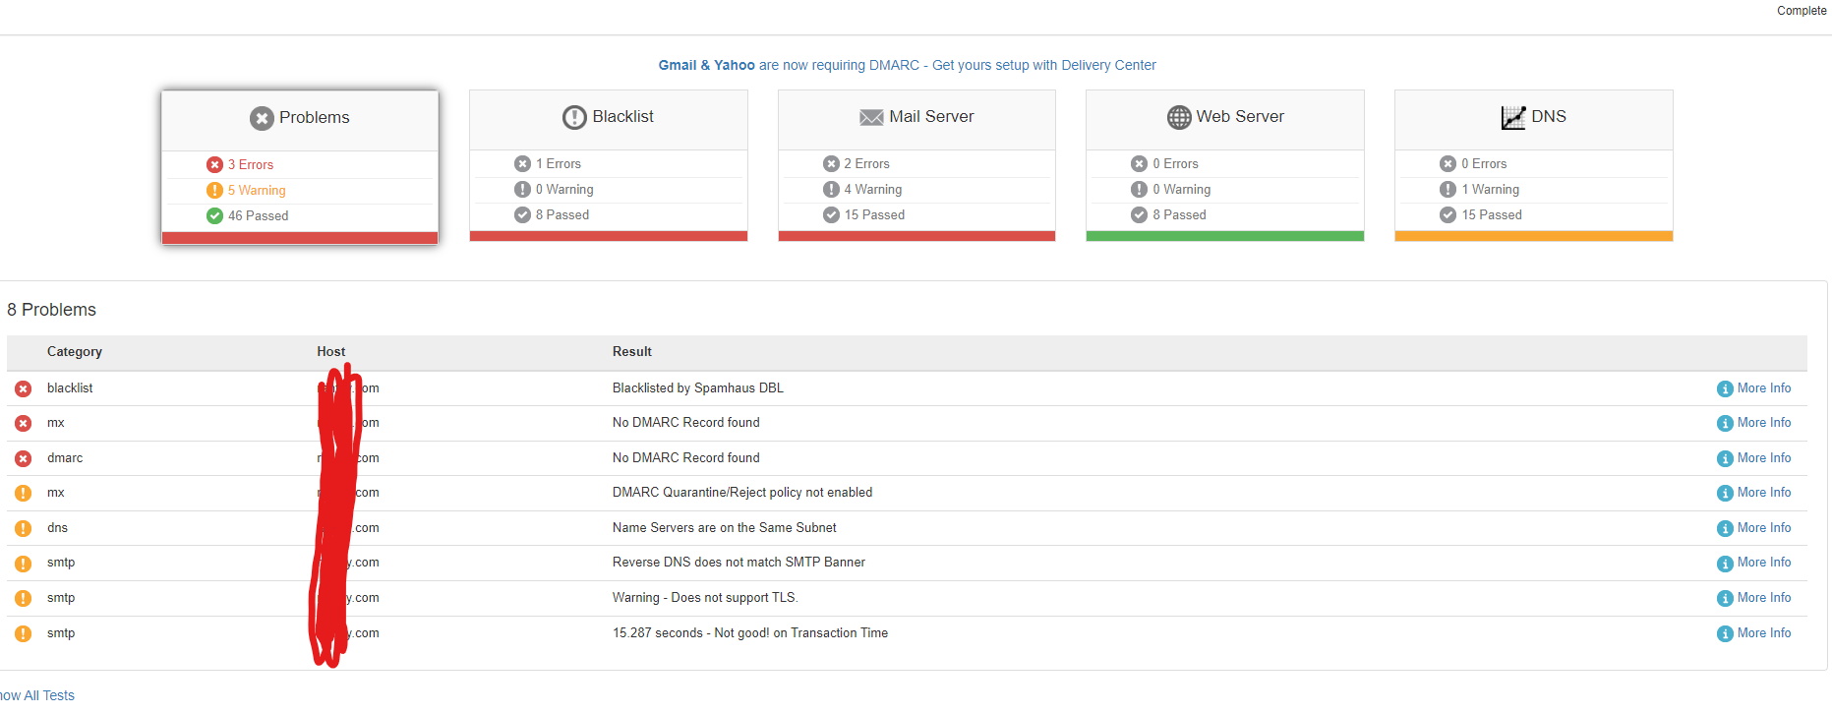Click the Show All Tests link

[37, 695]
